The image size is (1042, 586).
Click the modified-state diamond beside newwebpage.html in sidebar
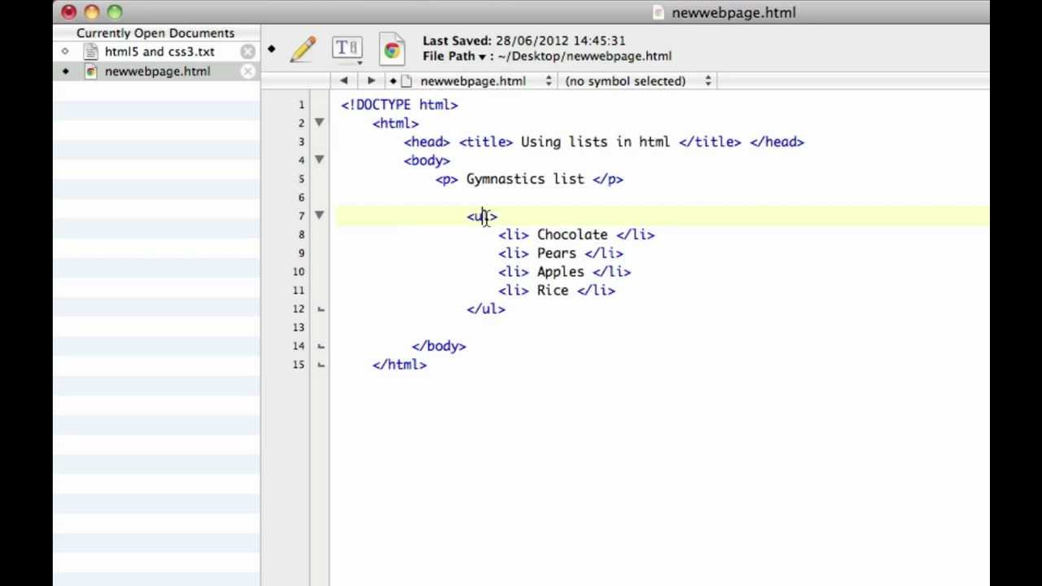(x=65, y=72)
